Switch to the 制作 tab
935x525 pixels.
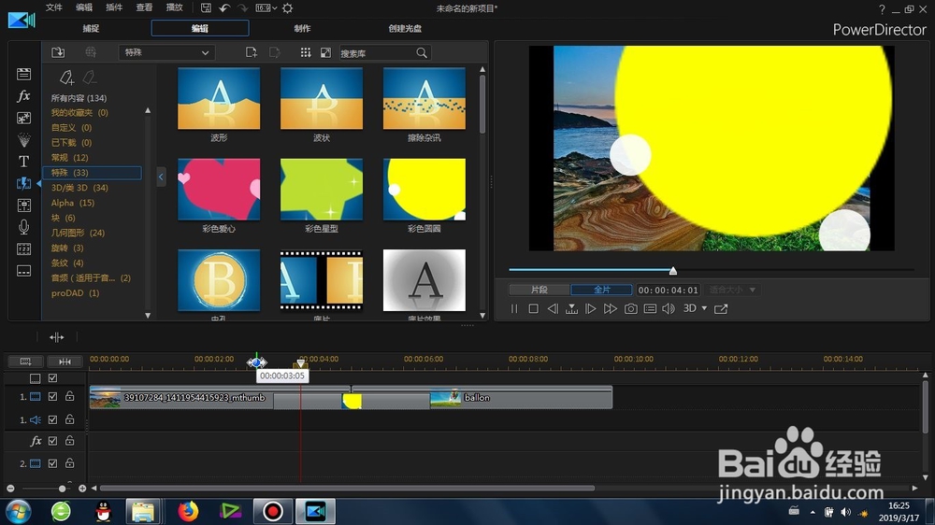[x=302, y=28]
